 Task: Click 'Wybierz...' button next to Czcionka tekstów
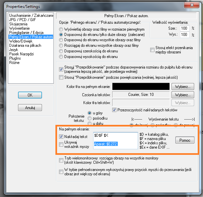tap(182, 95)
